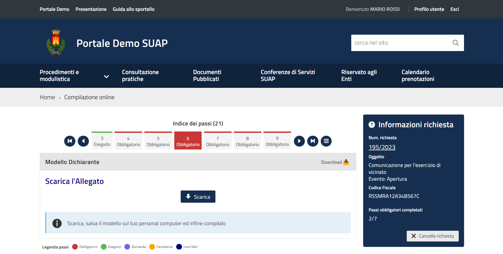Open Consultazione pratiche menu
The image size is (503, 254).
(140, 76)
